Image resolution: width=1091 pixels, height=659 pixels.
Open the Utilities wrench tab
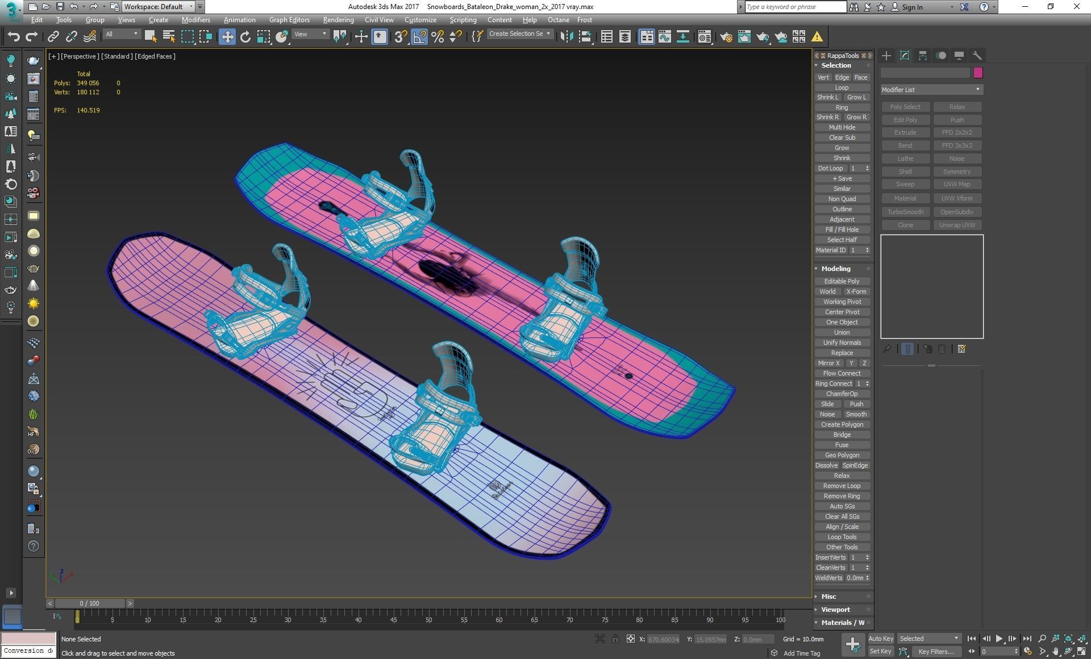(x=977, y=56)
